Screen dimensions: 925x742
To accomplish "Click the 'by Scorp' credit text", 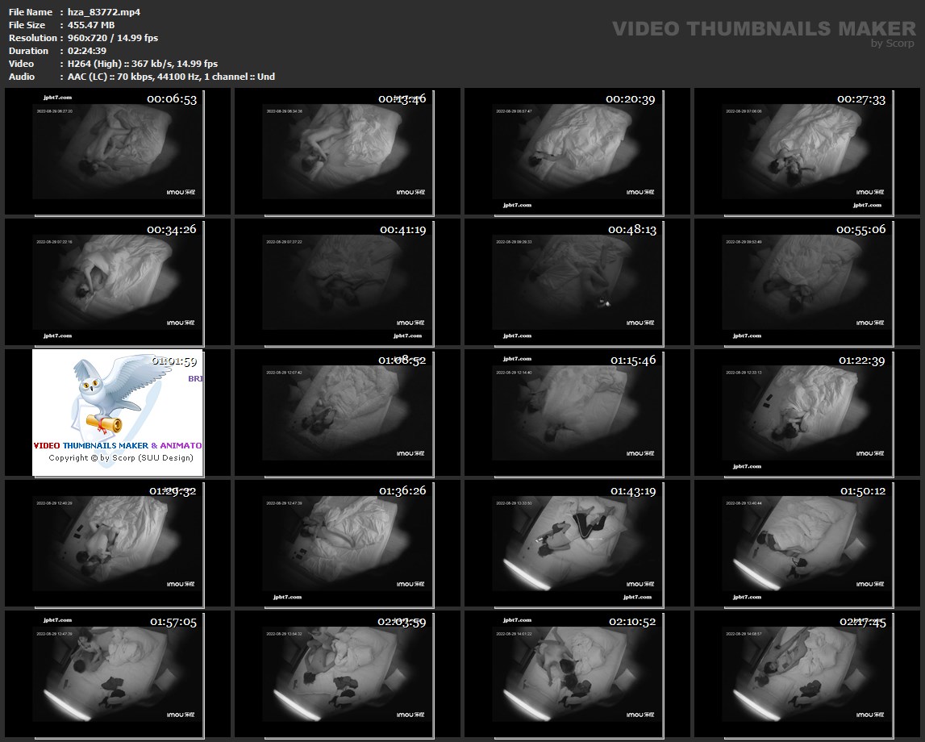I will point(892,44).
